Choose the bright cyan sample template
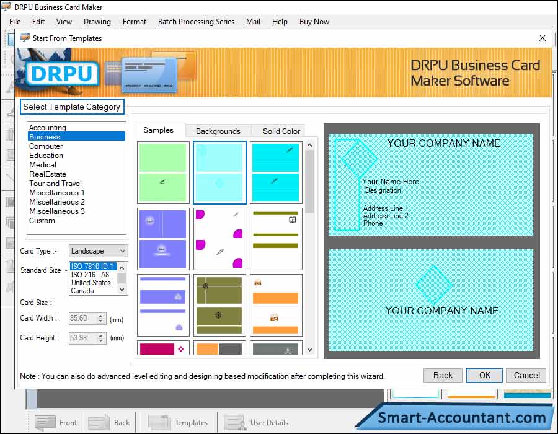The width and height of the screenshot is (558, 434). tap(276, 172)
